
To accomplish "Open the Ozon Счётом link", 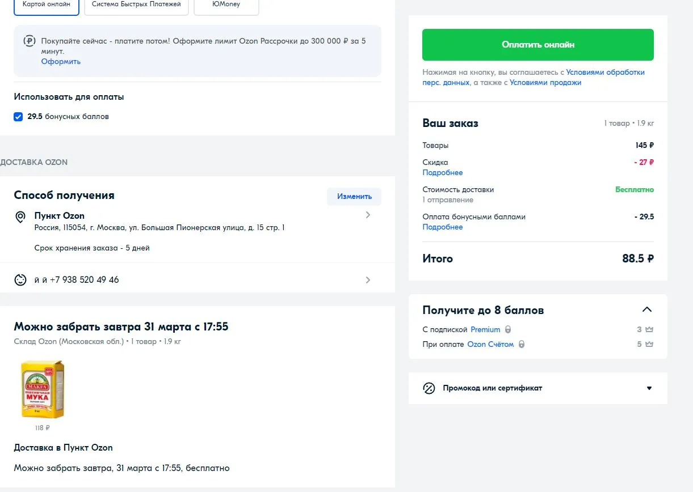I will pyautogui.click(x=490, y=344).
